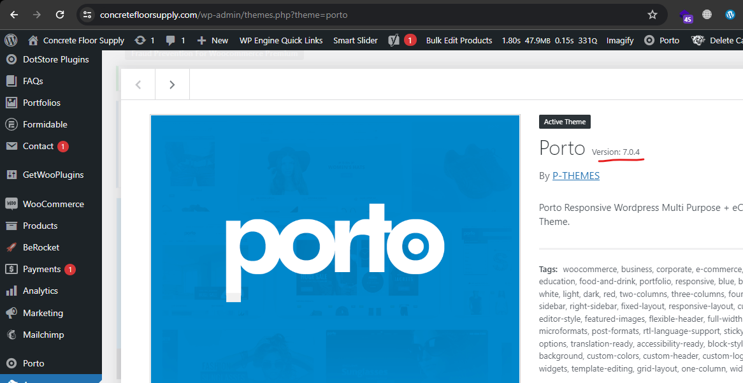Reload the current browser page
The width and height of the screenshot is (743, 383).
click(60, 15)
